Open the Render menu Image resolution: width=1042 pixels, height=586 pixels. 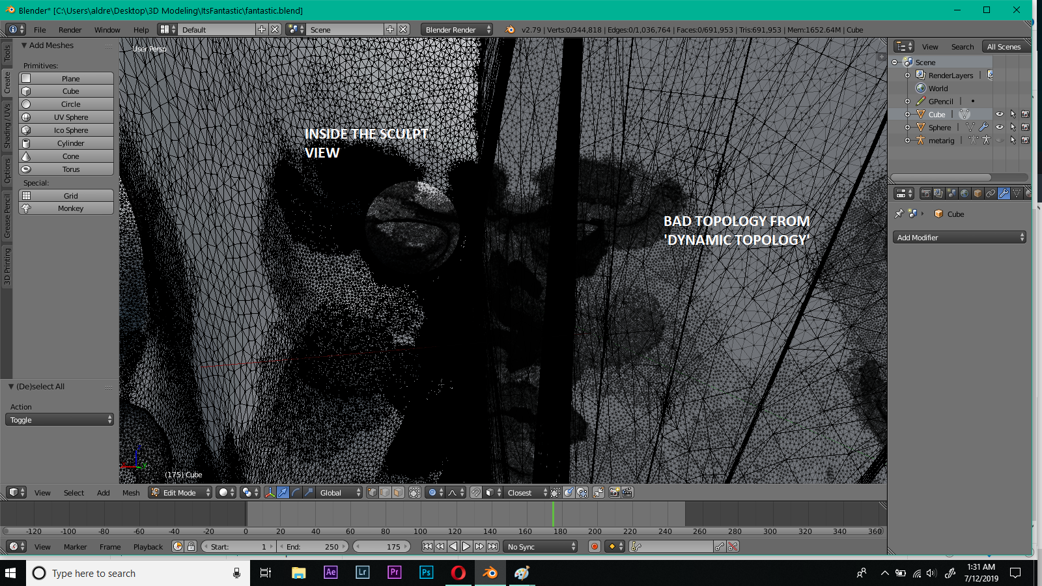(x=70, y=30)
